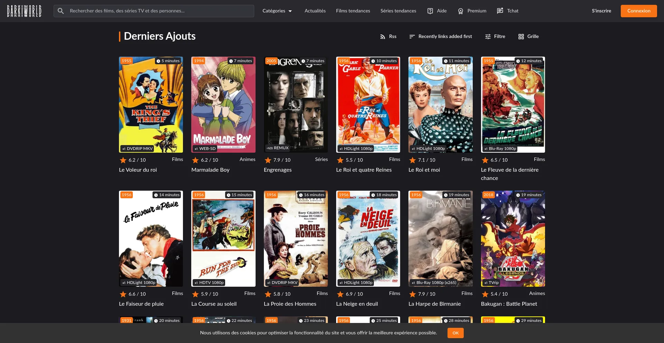The height and width of the screenshot is (343, 664).
Task: Switch layout with Grille
Action: click(x=528, y=37)
